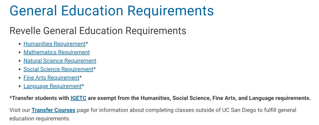This screenshot has width=319, height=125.
Task: Click the General Education Requirements main heading
Action: [x=112, y=11]
